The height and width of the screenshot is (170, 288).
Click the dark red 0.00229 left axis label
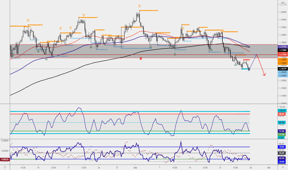tap(5, 159)
